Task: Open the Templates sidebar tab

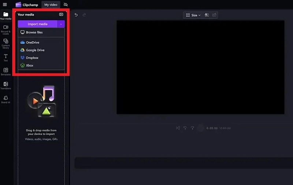Action: pos(5,72)
